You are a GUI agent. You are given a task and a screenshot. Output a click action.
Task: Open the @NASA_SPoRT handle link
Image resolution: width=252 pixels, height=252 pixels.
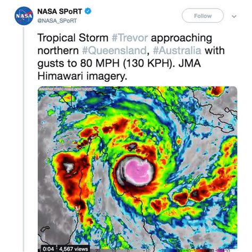57,21
